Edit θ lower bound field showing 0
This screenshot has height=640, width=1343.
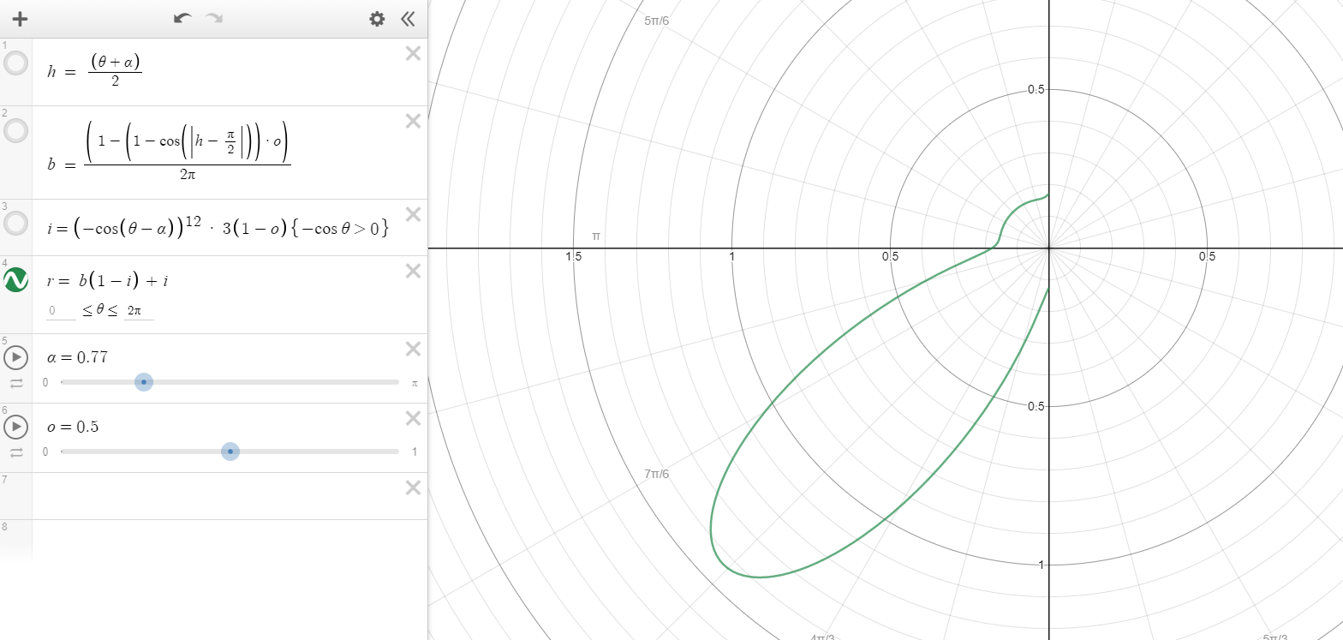[x=61, y=311]
